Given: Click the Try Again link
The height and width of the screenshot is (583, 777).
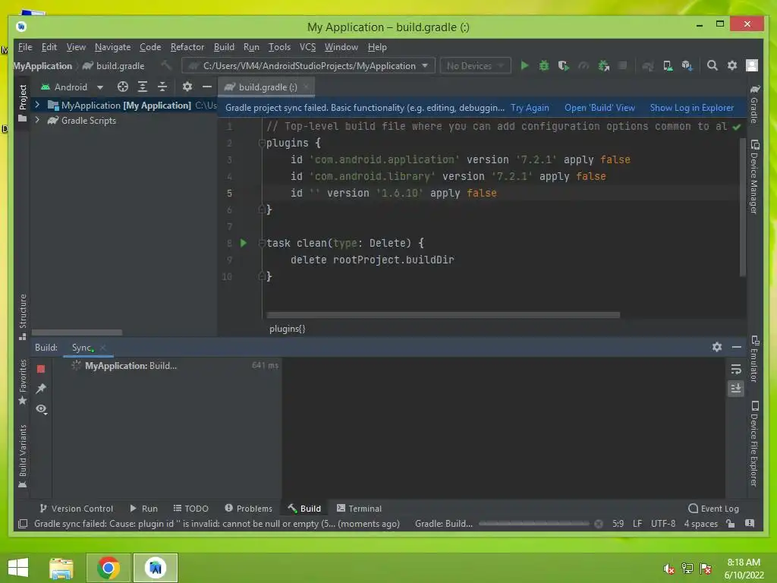Looking at the screenshot, I should tap(530, 108).
